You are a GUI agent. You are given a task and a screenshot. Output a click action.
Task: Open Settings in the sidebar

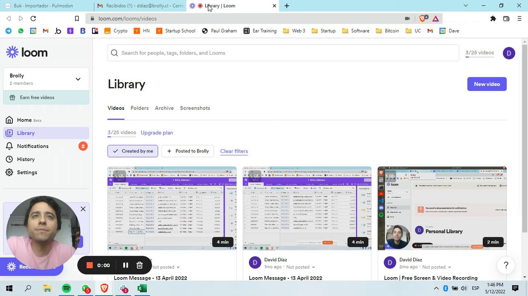point(27,172)
